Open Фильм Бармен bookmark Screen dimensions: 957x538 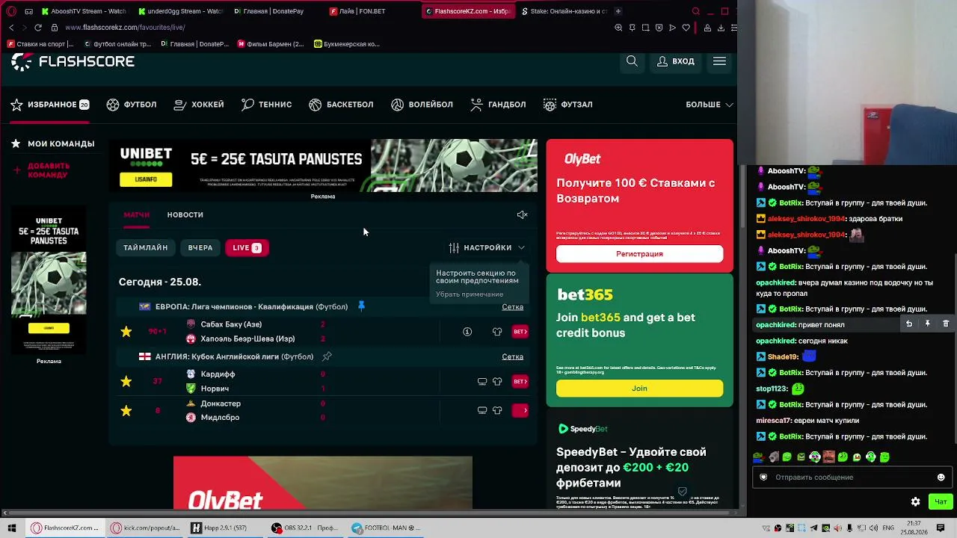tap(271, 44)
